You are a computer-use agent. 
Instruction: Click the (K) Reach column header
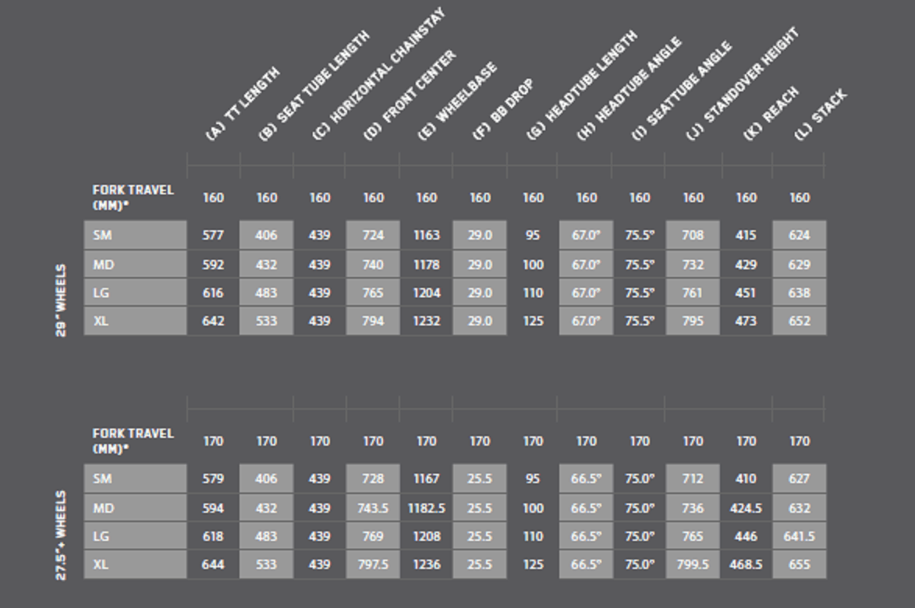click(770, 113)
